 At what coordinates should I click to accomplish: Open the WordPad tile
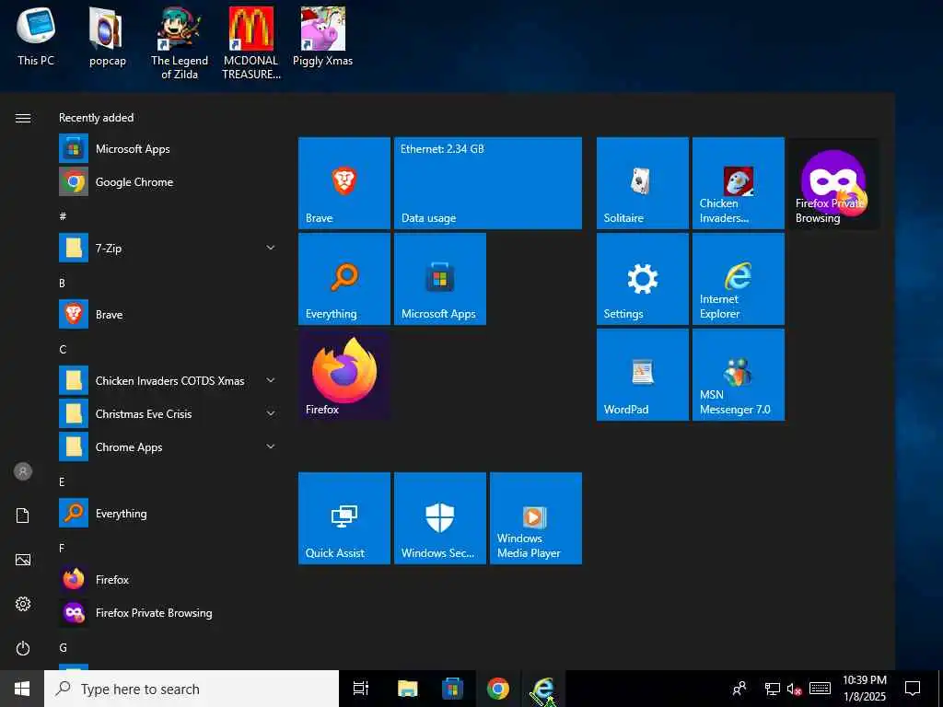(x=642, y=375)
